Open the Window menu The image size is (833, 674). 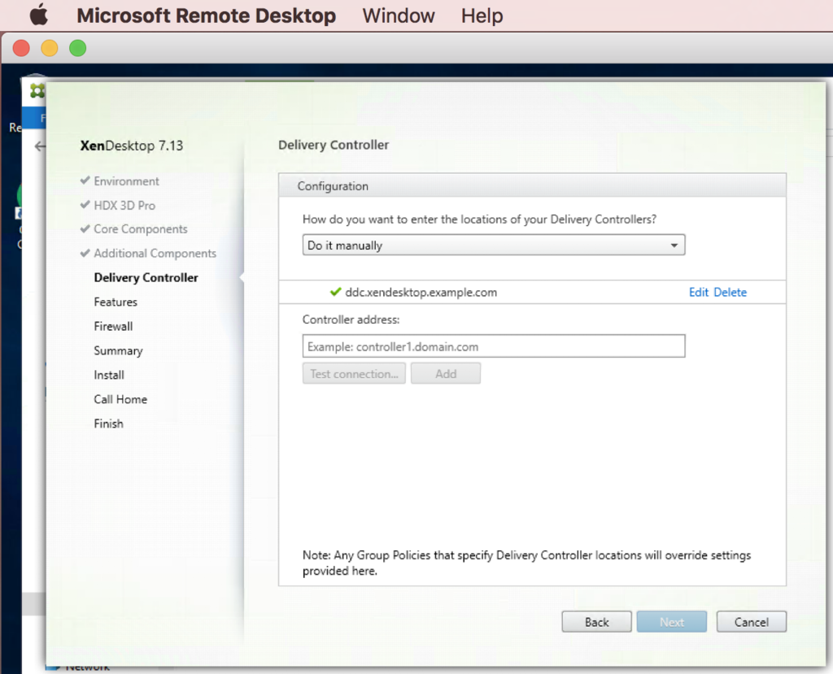pos(399,15)
